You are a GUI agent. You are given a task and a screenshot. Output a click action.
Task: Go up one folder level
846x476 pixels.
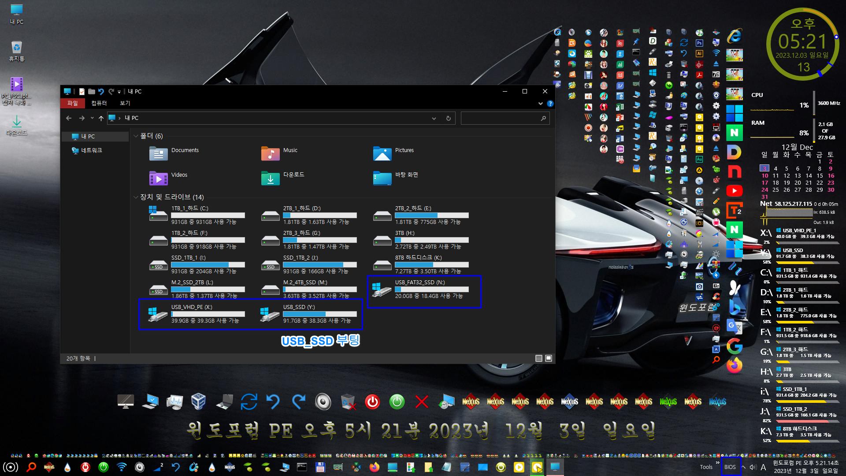[x=101, y=118]
